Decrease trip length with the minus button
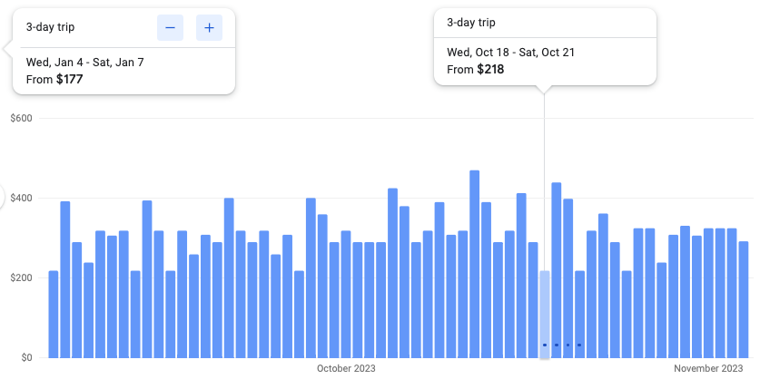Image resolution: width=760 pixels, height=389 pixels. (x=171, y=28)
